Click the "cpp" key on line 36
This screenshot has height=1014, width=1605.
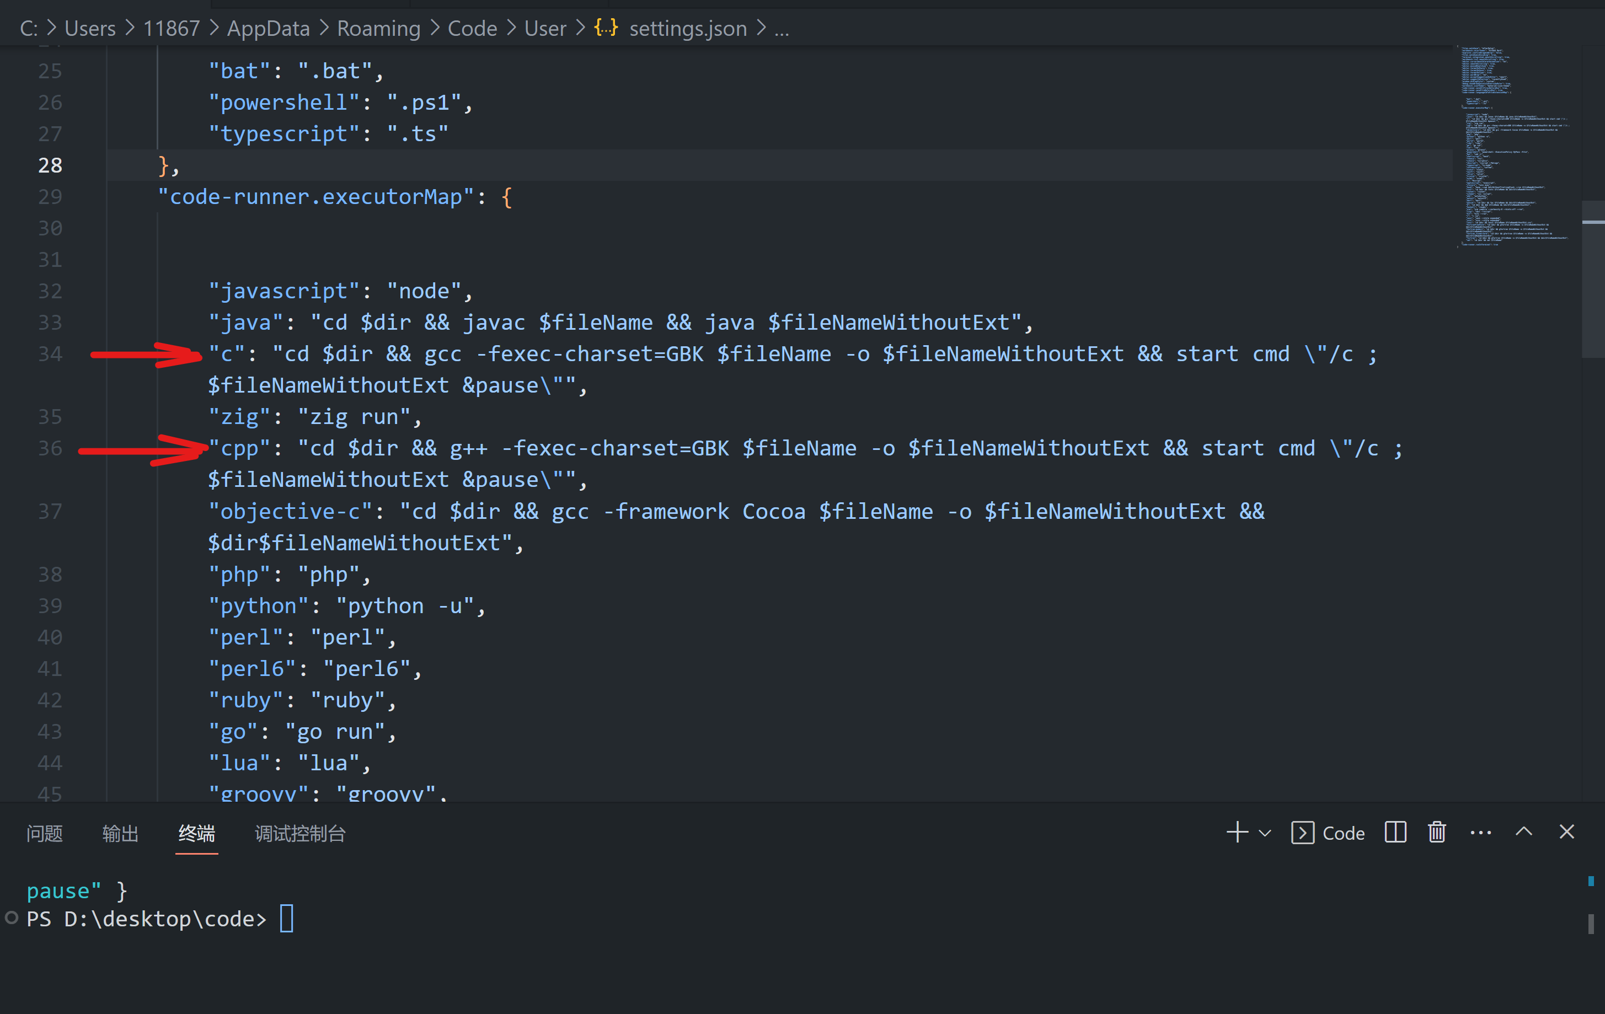[239, 448]
